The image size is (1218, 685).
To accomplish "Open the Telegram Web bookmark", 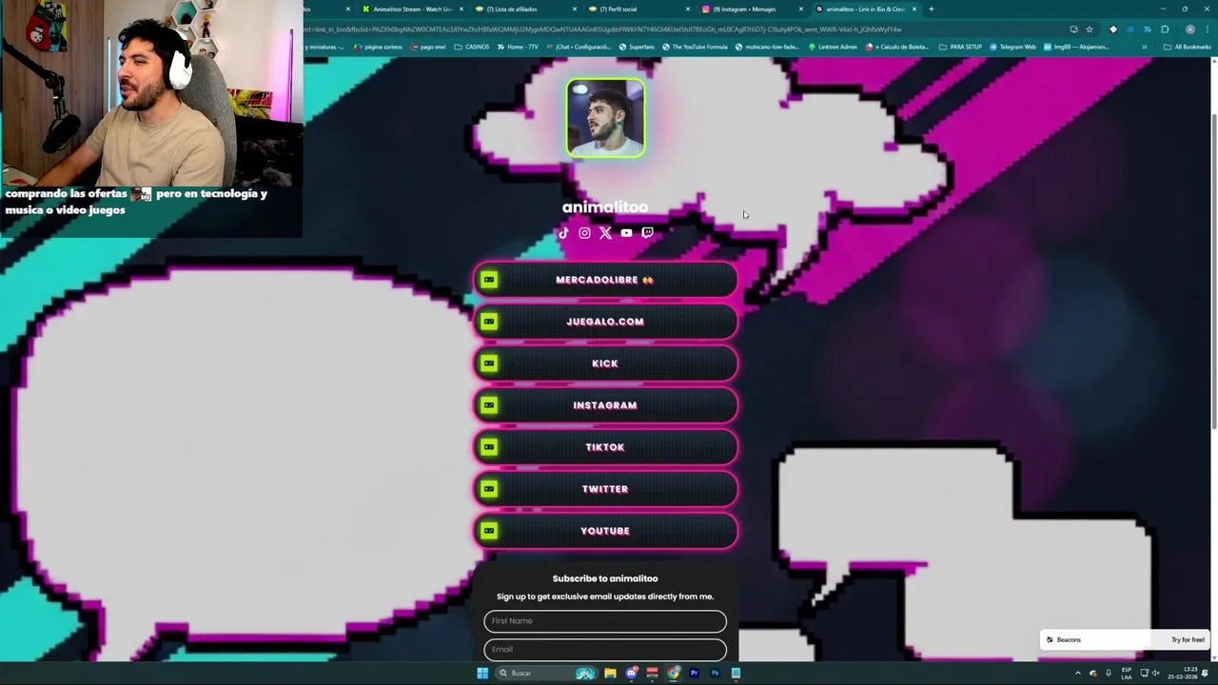I will tap(1012, 47).
